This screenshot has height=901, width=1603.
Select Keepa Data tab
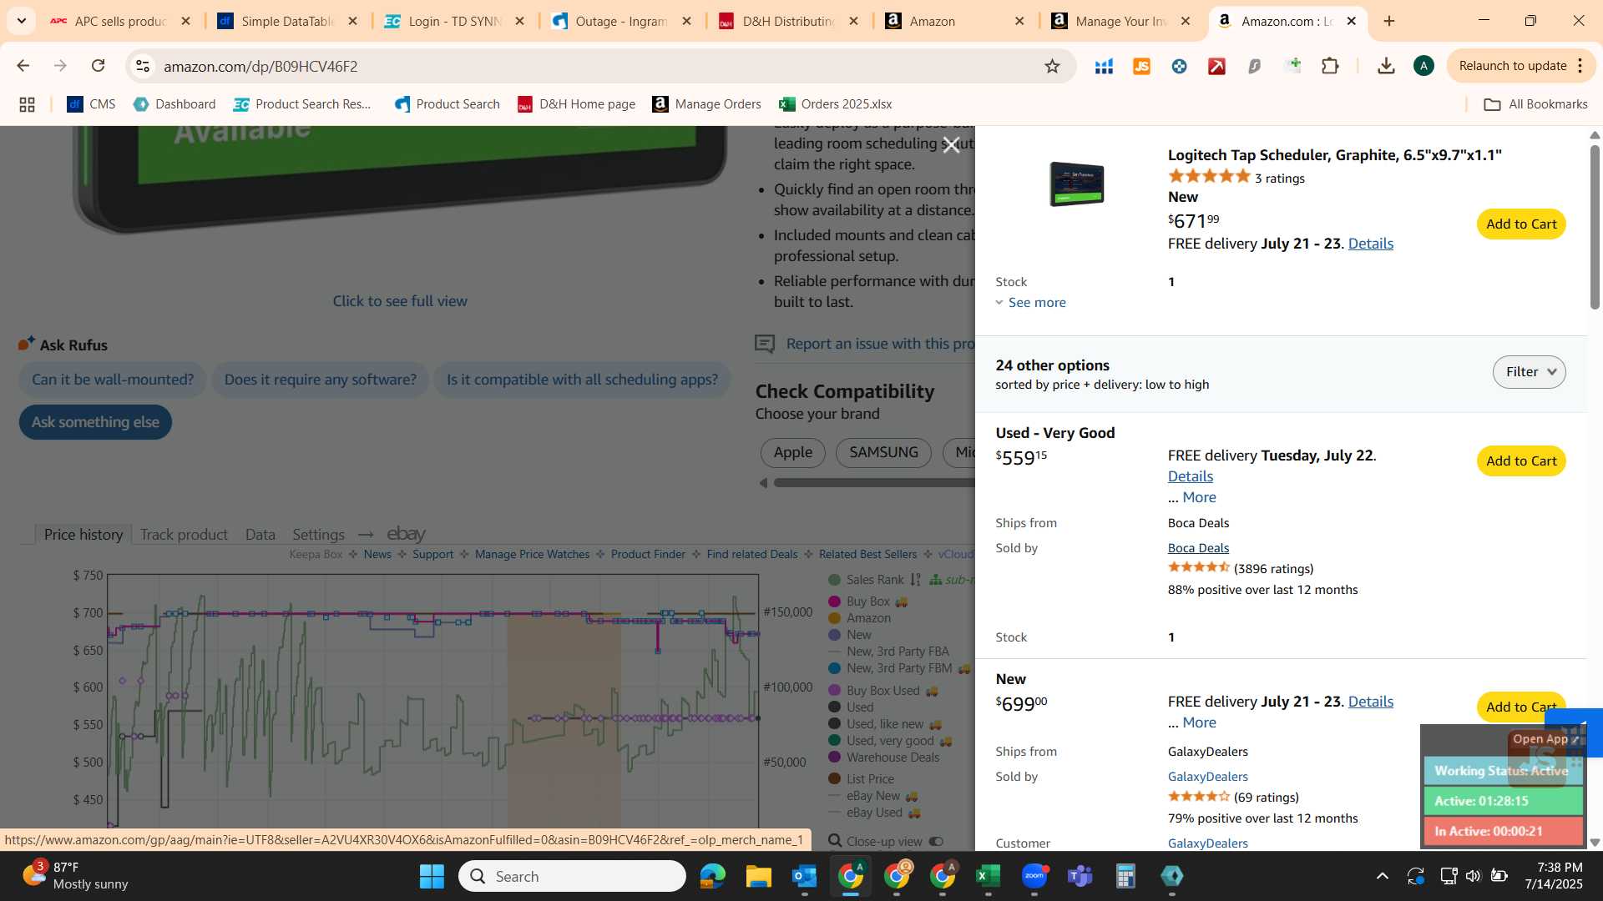[x=260, y=535]
